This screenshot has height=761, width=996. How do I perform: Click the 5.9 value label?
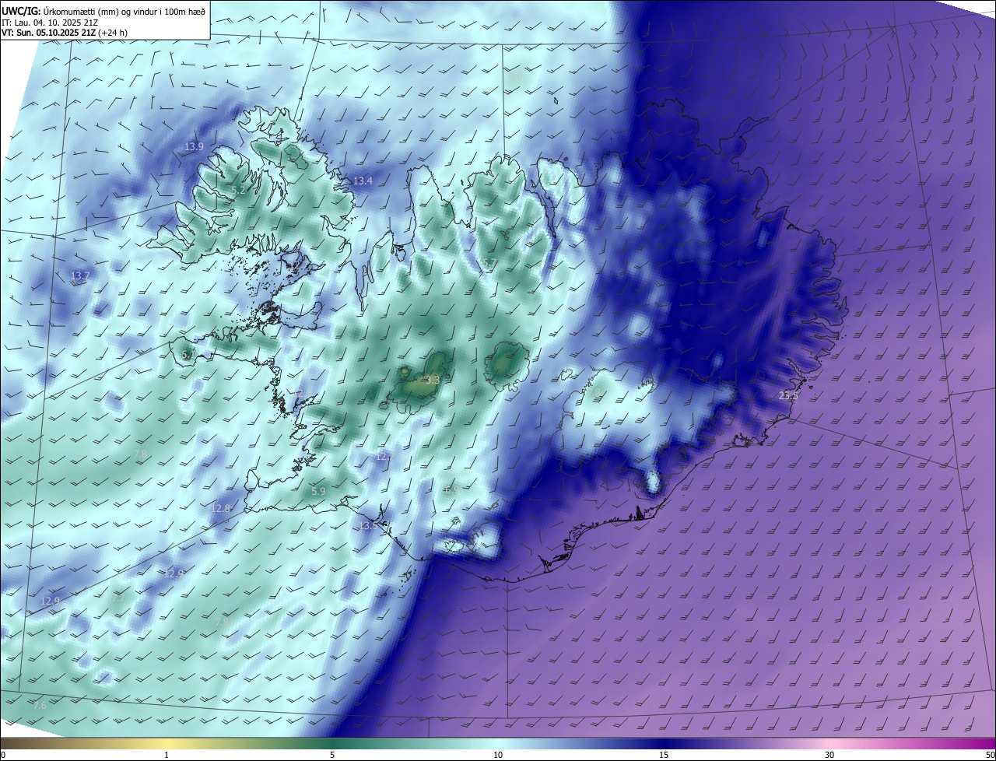pyautogui.click(x=318, y=491)
